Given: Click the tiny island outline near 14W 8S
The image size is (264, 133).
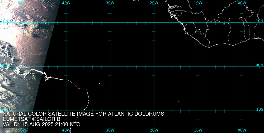Looking at the screenshot, I should [x=179, y=101].
